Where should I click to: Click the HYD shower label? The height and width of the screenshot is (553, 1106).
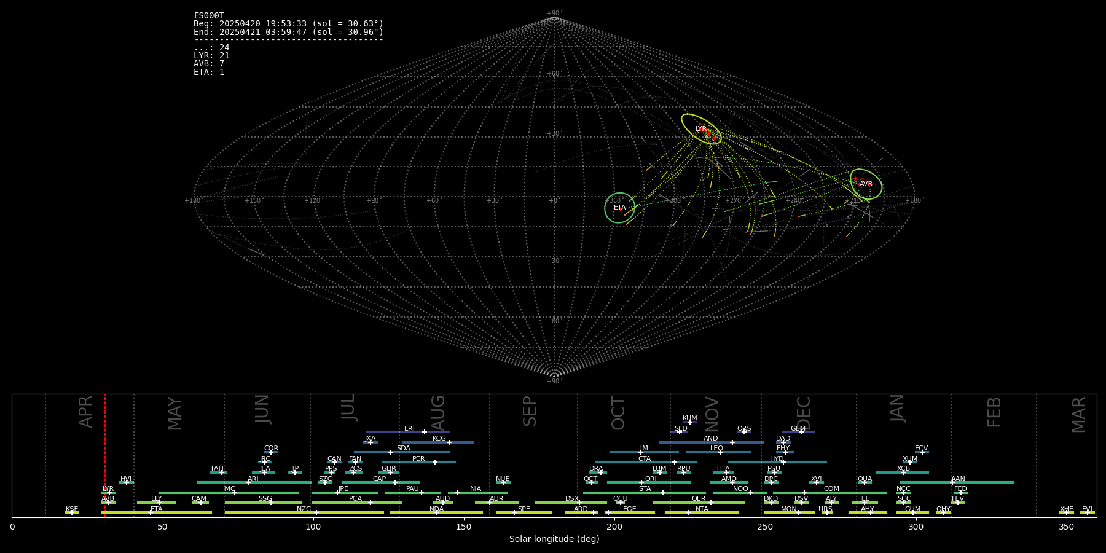777,459
